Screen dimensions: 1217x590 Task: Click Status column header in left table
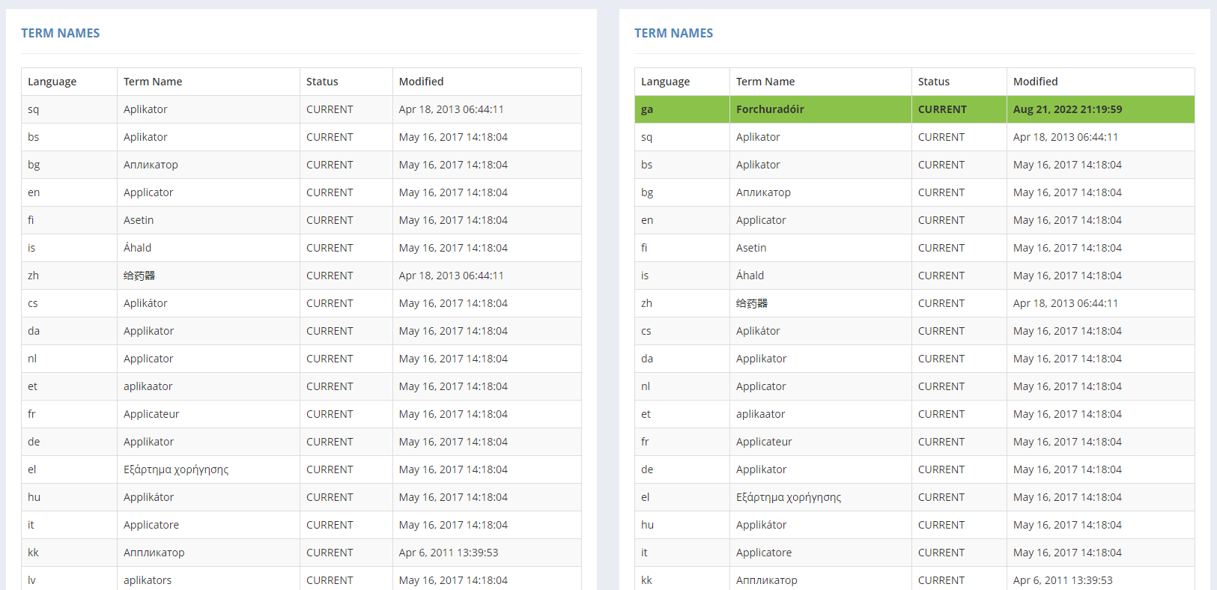pos(322,82)
